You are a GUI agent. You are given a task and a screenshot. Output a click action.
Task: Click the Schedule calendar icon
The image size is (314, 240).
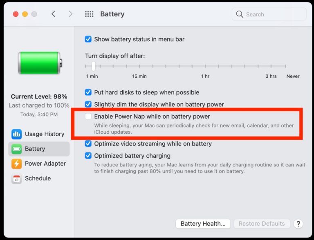tap(16, 179)
